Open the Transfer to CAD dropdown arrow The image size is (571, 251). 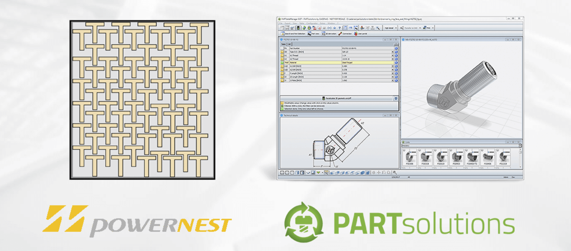(420, 28)
